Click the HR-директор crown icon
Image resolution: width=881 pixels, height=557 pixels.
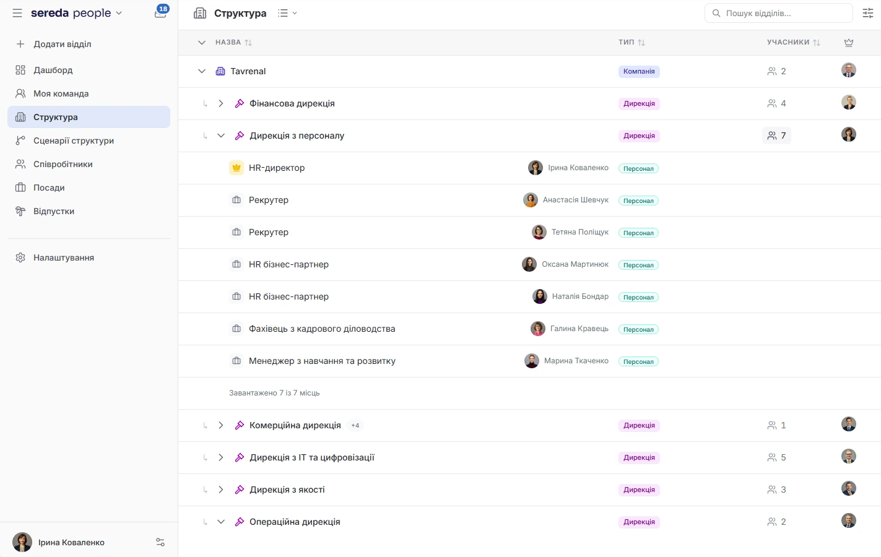pos(237,168)
